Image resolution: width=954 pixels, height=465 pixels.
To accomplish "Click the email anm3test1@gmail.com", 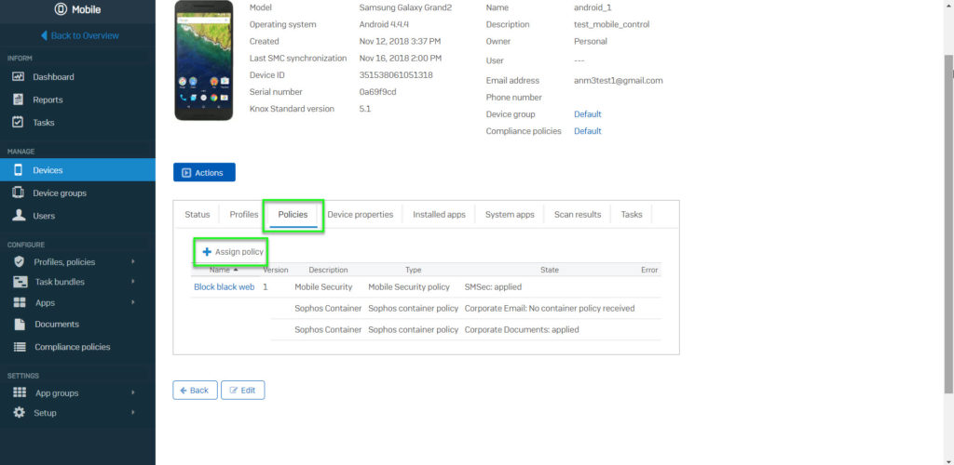I will [x=619, y=80].
